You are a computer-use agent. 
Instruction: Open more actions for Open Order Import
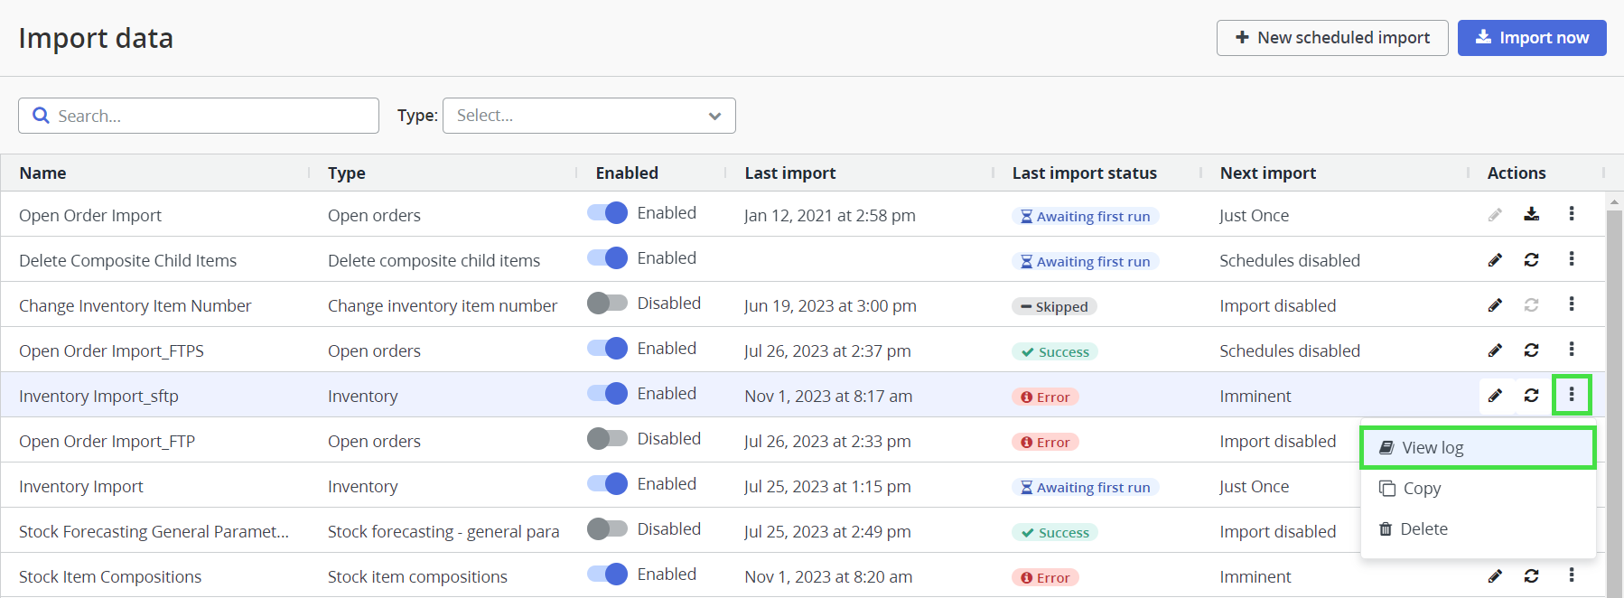(x=1571, y=214)
